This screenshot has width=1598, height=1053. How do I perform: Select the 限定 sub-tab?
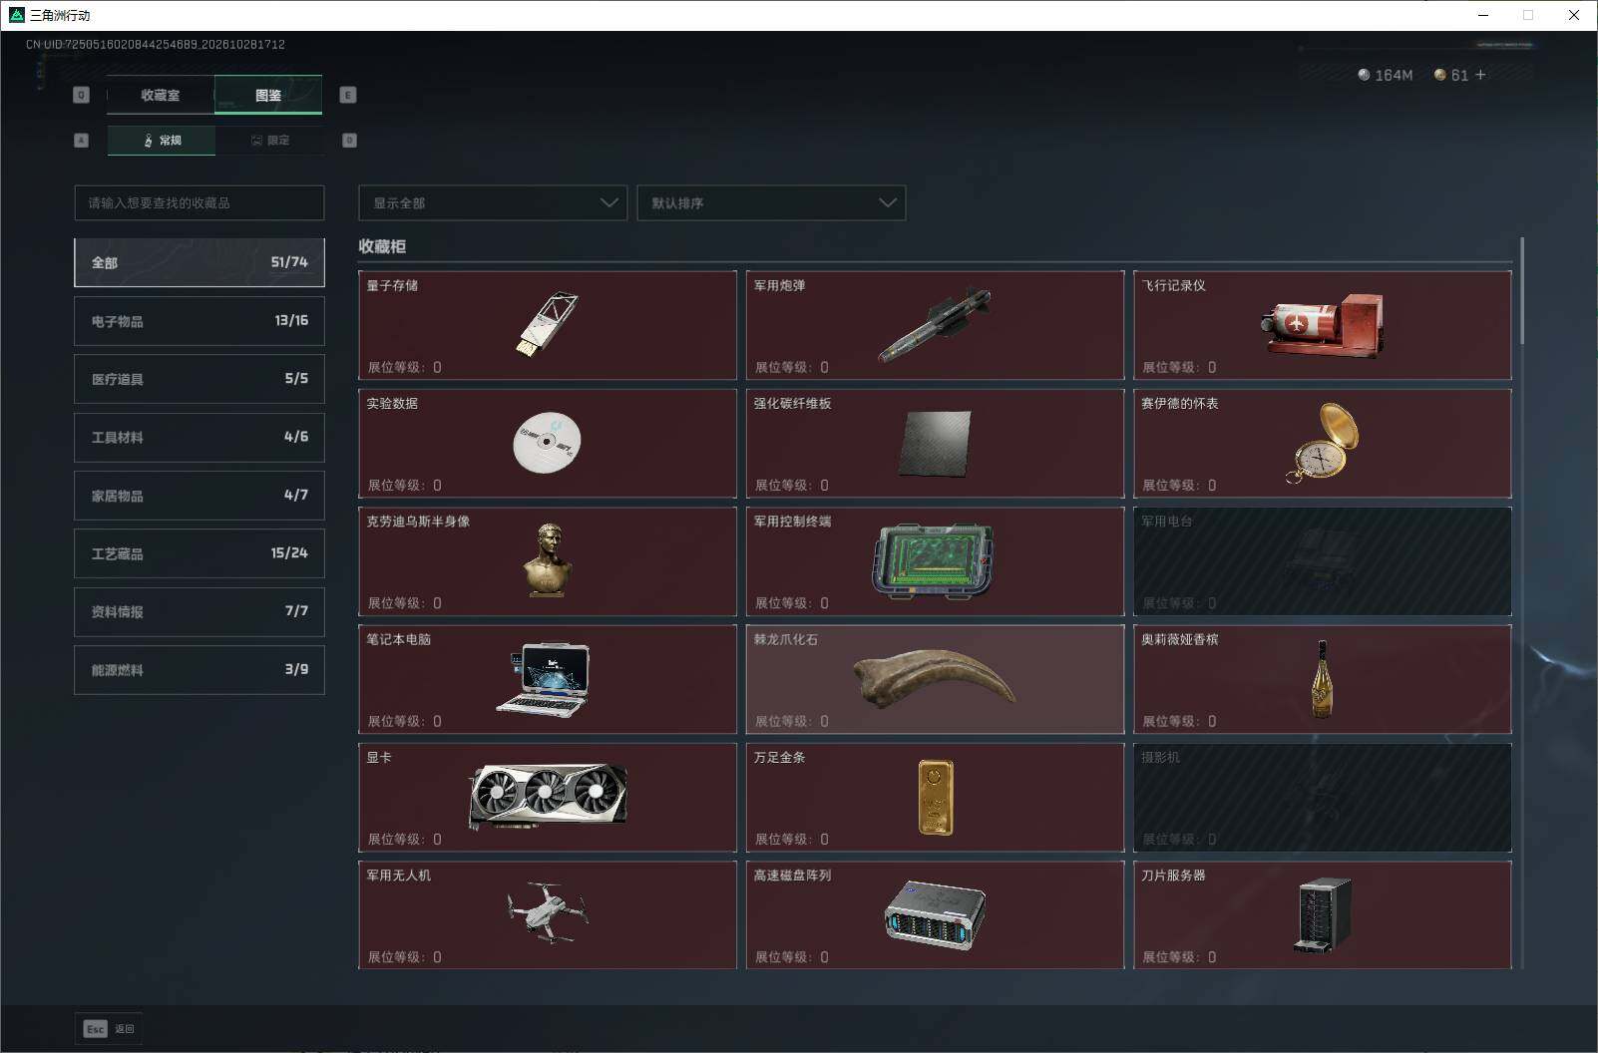pyautogui.click(x=269, y=141)
